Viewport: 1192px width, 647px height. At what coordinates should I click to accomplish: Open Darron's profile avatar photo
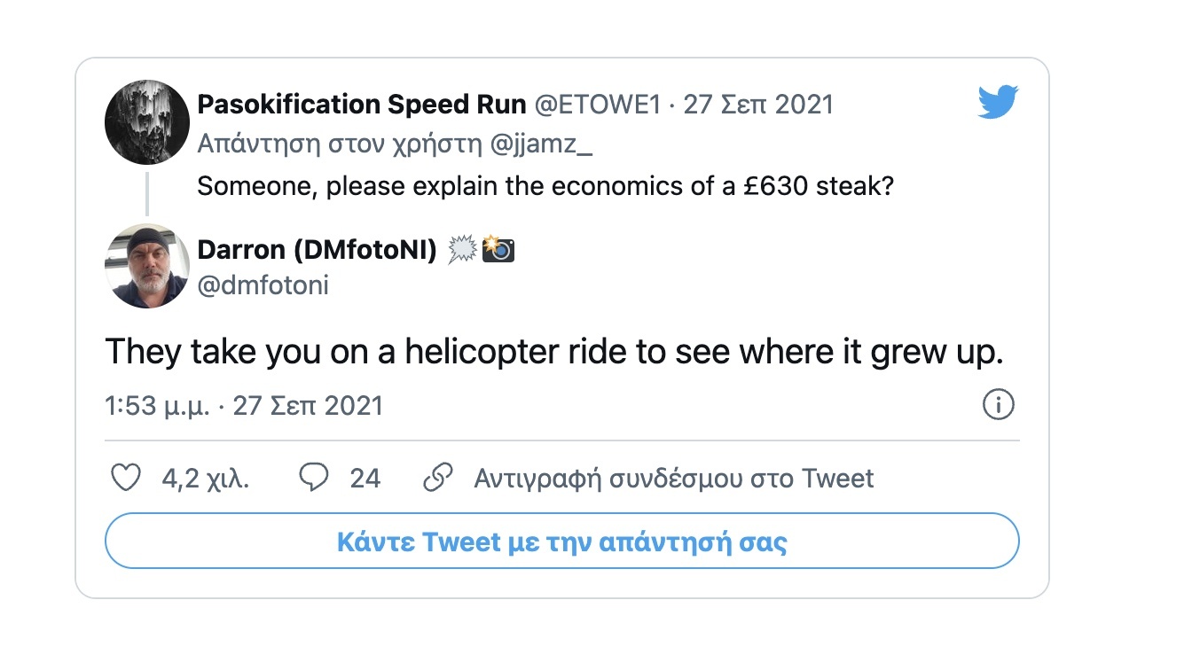pyautogui.click(x=147, y=266)
